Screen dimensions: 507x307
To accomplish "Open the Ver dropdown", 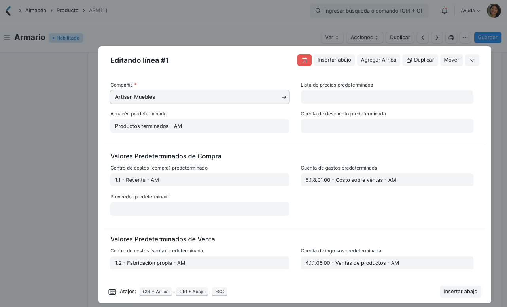I will 332,38.
